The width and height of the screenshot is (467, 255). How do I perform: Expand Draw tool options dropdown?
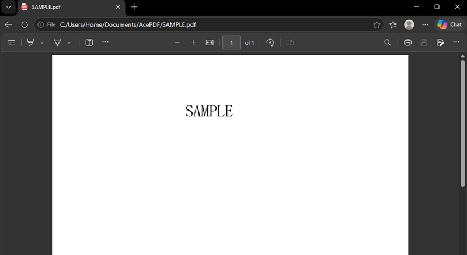pyautogui.click(x=69, y=43)
